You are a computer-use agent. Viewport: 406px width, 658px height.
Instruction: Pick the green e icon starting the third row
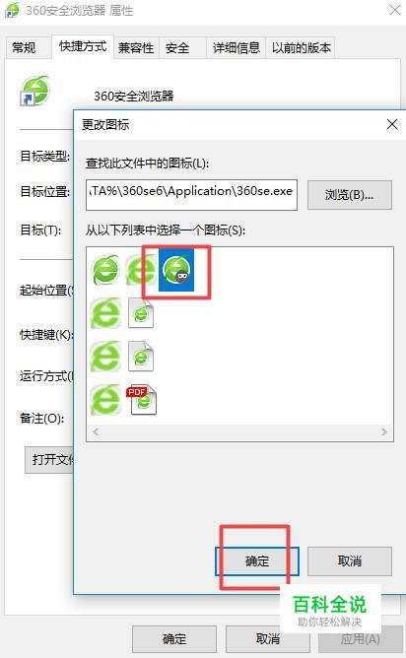tap(105, 357)
